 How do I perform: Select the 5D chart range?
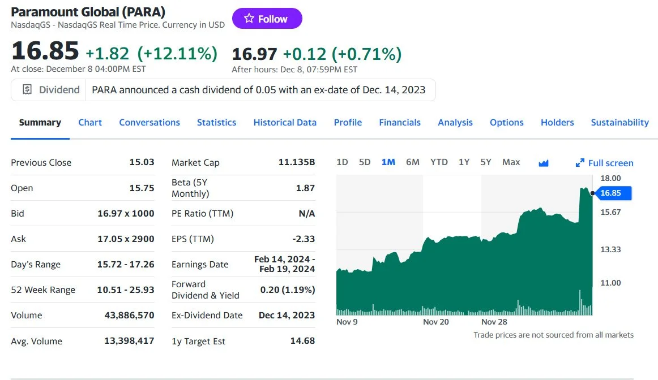point(365,162)
